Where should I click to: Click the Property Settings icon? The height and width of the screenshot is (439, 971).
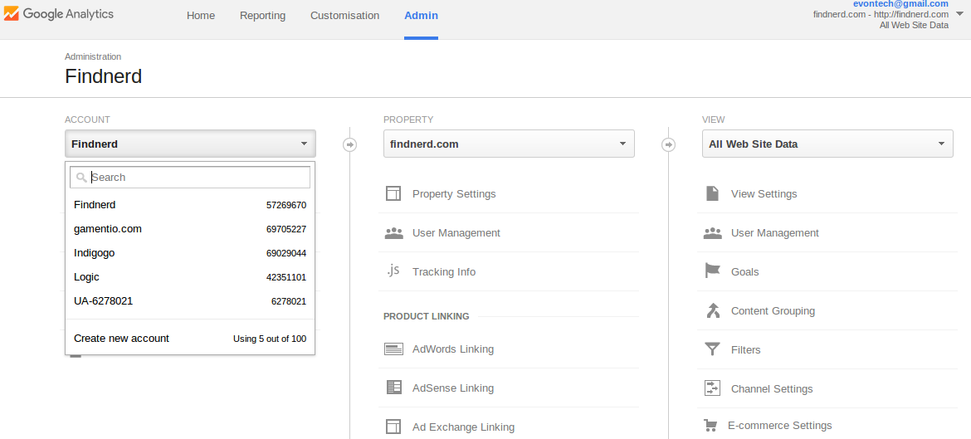tap(393, 194)
